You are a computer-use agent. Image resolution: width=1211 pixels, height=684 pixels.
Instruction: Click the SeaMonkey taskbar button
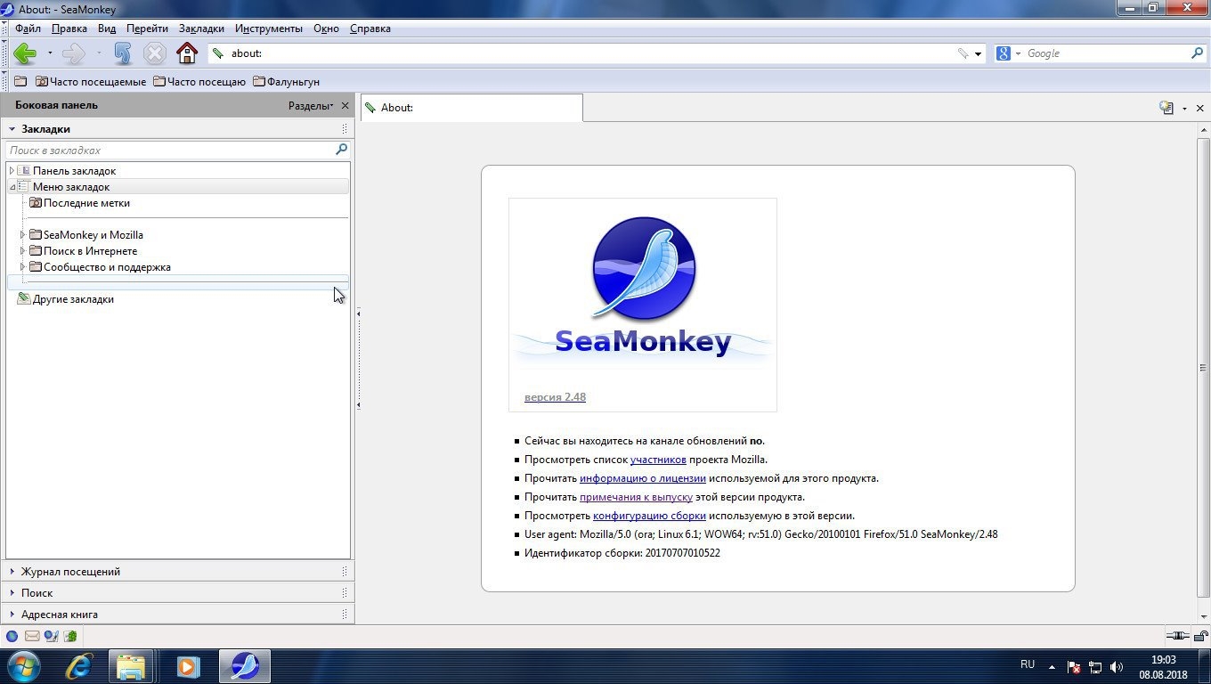click(245, 666)
